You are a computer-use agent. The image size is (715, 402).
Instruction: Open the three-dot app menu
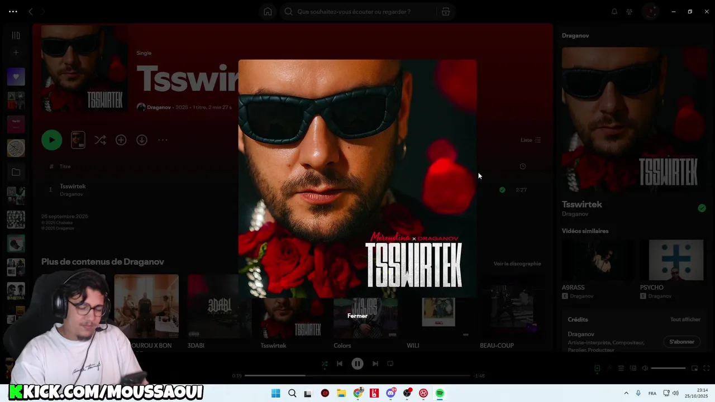(13, 12)
